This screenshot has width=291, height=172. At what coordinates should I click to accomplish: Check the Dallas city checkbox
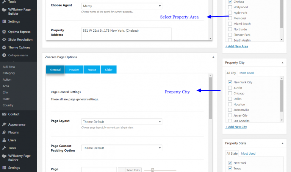tap(230, 99)
